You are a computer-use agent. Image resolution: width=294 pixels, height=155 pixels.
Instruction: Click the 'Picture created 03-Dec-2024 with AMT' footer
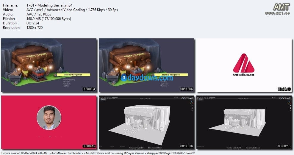[98, 153]
